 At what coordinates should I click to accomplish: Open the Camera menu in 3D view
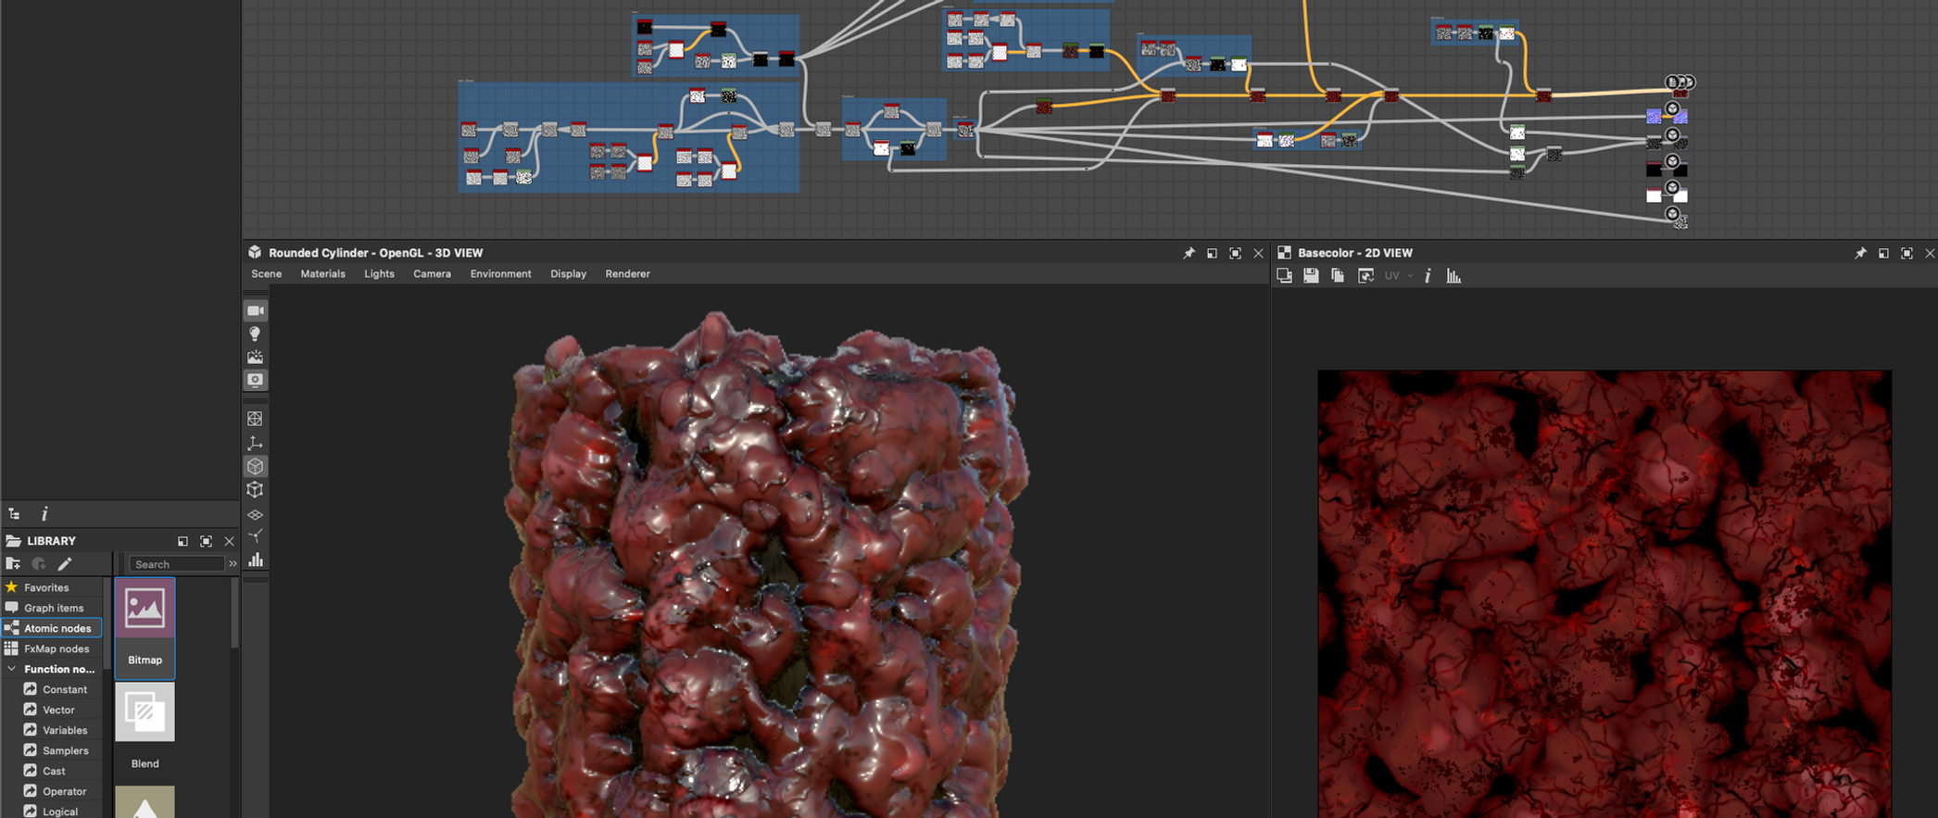[432, 274]
